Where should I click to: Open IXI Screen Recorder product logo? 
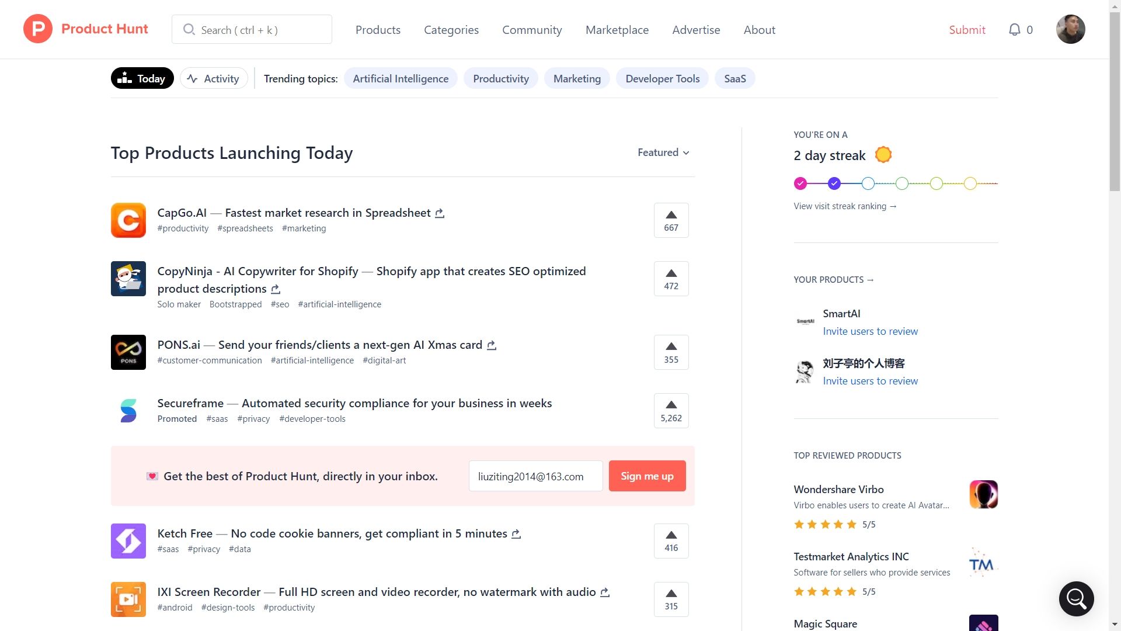[128, 599]
